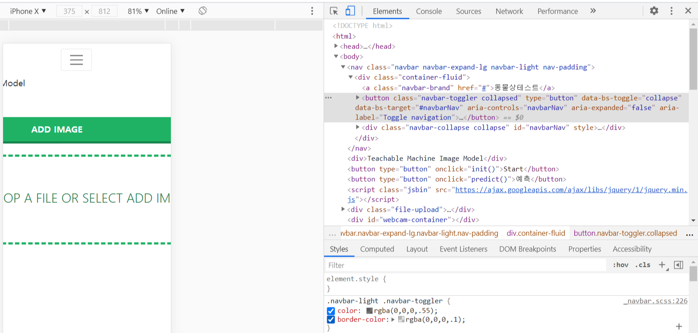698x333 pixels.
Task: Expand the border-color shorthand triangle
Action: 393,320
